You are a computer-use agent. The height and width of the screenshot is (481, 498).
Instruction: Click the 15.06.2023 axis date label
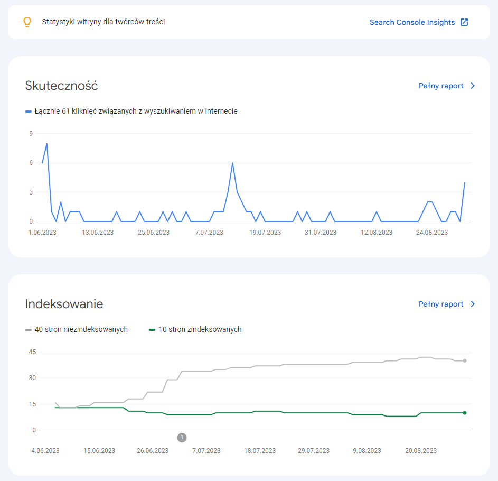(99, 451)
